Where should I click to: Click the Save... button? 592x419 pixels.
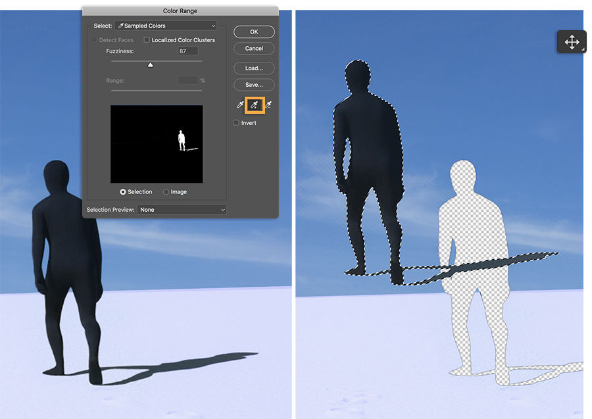click(x=254, y=84)
